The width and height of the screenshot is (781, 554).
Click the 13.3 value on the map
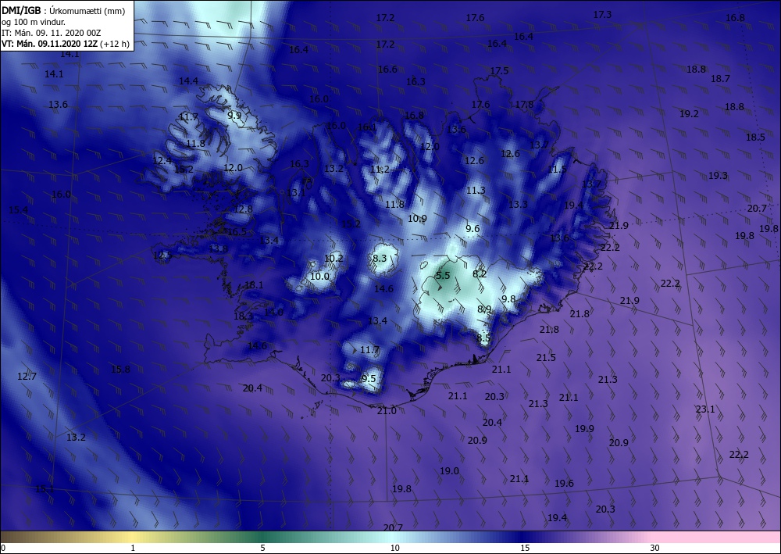point(518,204)
